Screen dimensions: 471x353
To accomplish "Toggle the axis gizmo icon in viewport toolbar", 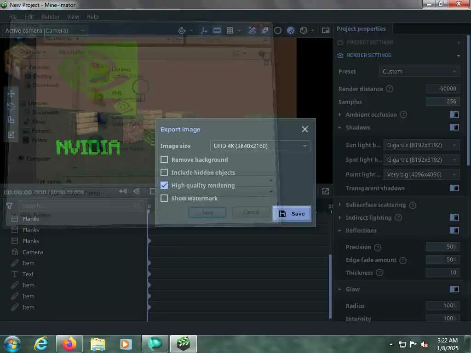I will click(x=204, y=30).
